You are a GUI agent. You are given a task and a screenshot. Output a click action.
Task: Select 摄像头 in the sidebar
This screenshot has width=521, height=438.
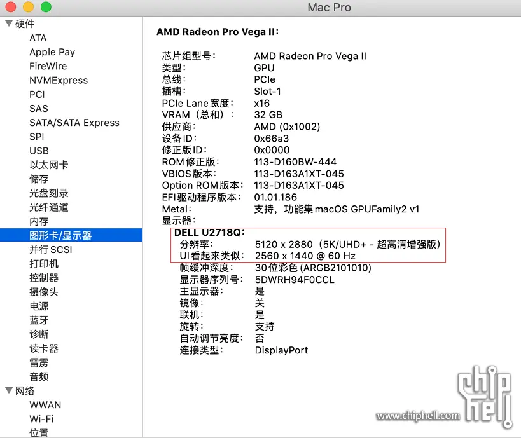click(44, 292)
